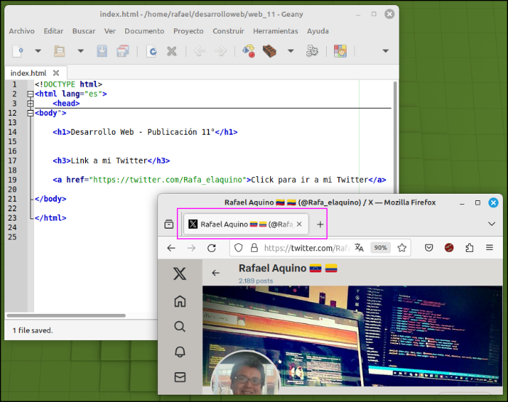
Task: Click the Firefox Back navigation arrow
Action: tap(171, 248)
